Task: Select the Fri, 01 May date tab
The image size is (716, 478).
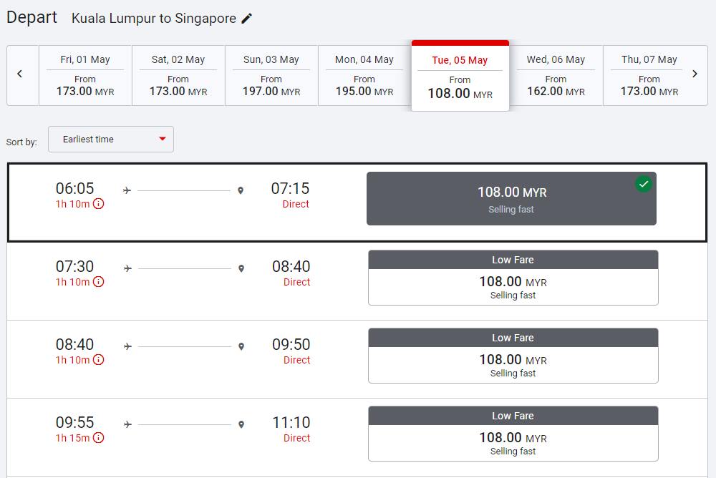Action: (x=85, y=76)
